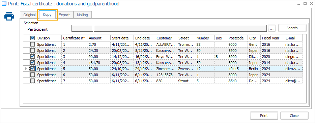Click the street cell Straat
This screenshot has height=123, width=315.
(186, 81)
